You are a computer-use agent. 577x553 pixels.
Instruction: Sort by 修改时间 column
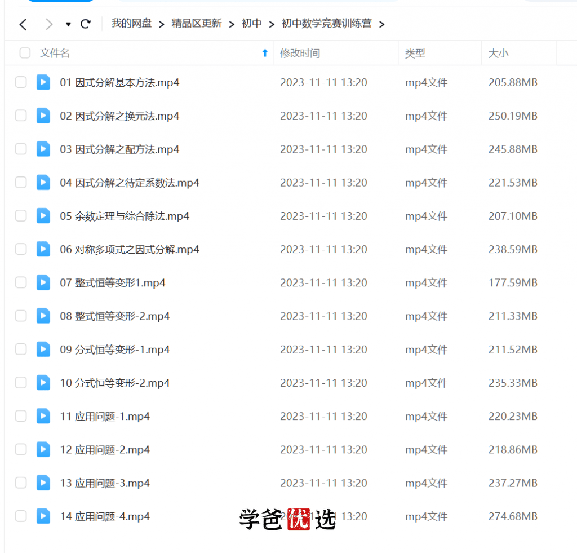tap(300, 54)
